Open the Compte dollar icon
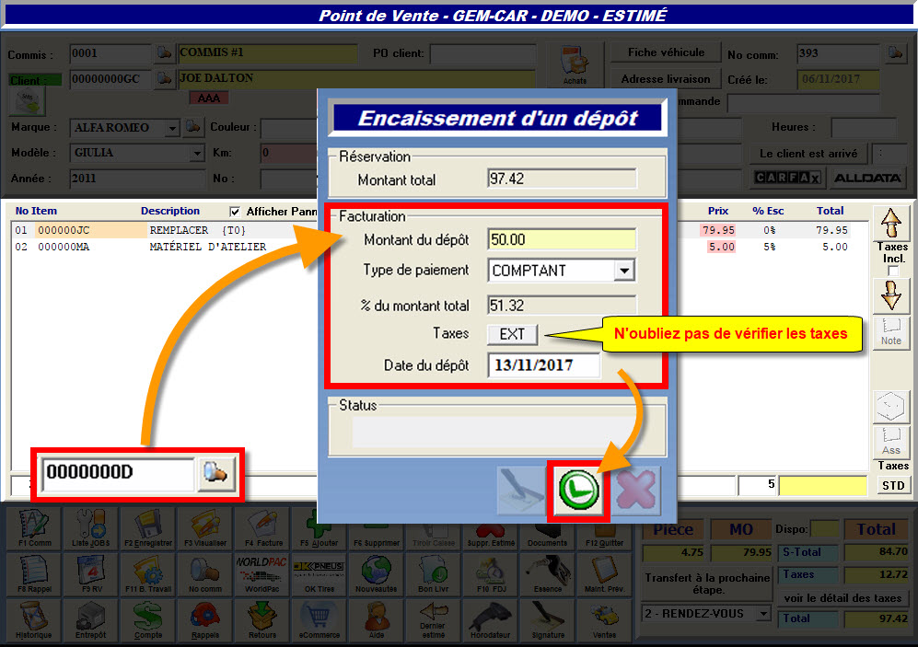Viewport: 918px width, 647px height. pyautogui.click(x=148, y=620)
